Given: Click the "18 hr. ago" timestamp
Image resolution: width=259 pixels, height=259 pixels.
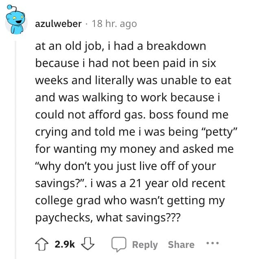Looking at the screenshot, I should 114,24.
